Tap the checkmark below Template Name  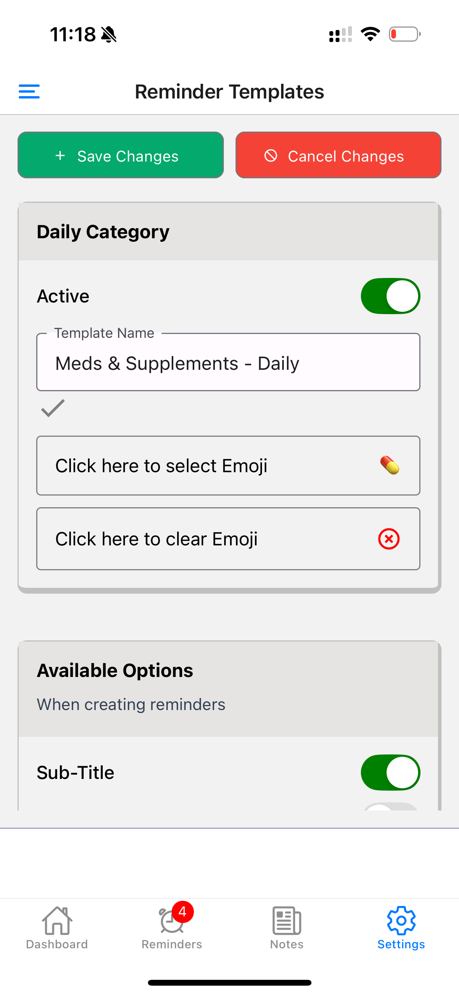coord(53,408)
